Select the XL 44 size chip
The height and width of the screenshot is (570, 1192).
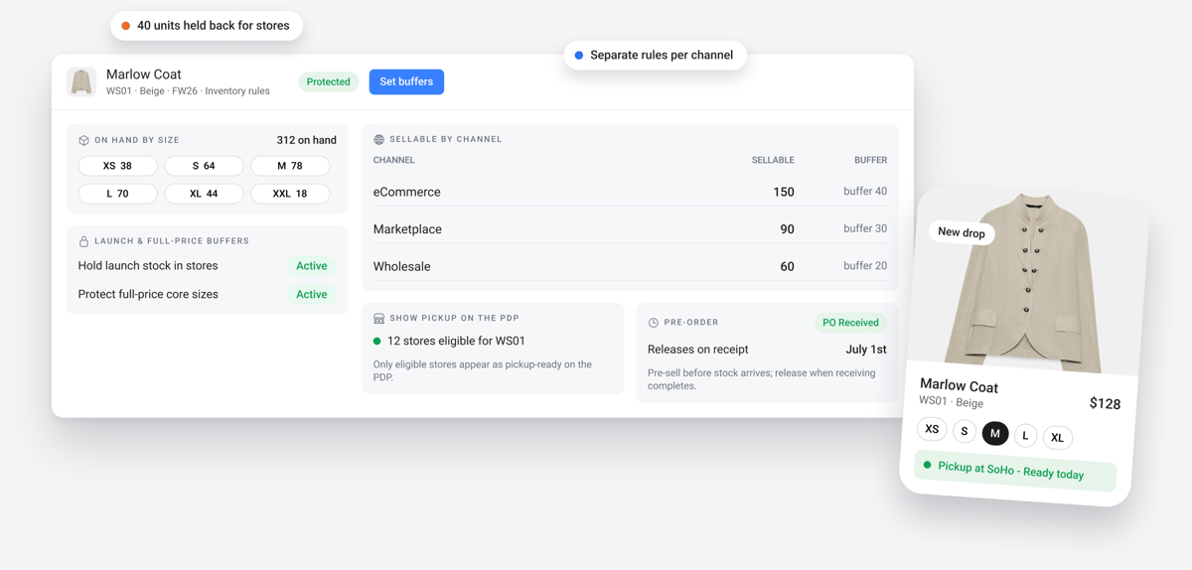point(204,194)
